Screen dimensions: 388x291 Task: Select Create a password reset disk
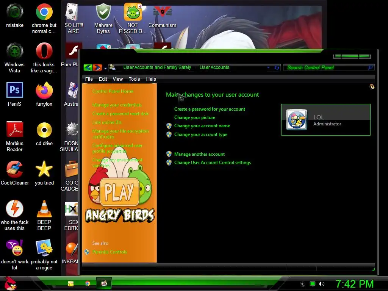point(120,114)
